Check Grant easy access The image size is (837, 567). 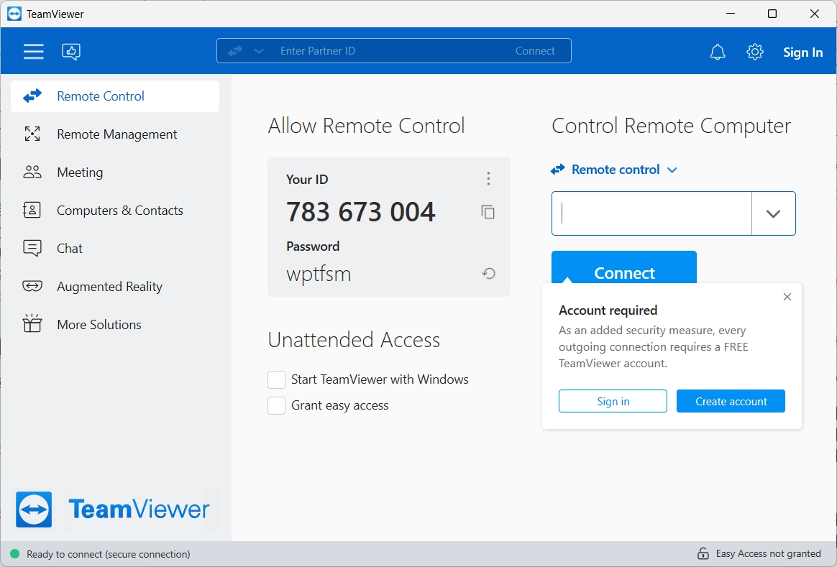coord(276,405)
